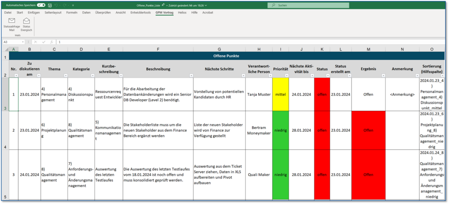Open the Kategorie column filter dropdown
The width and height of the screenshot is (449, 204).
93,75
